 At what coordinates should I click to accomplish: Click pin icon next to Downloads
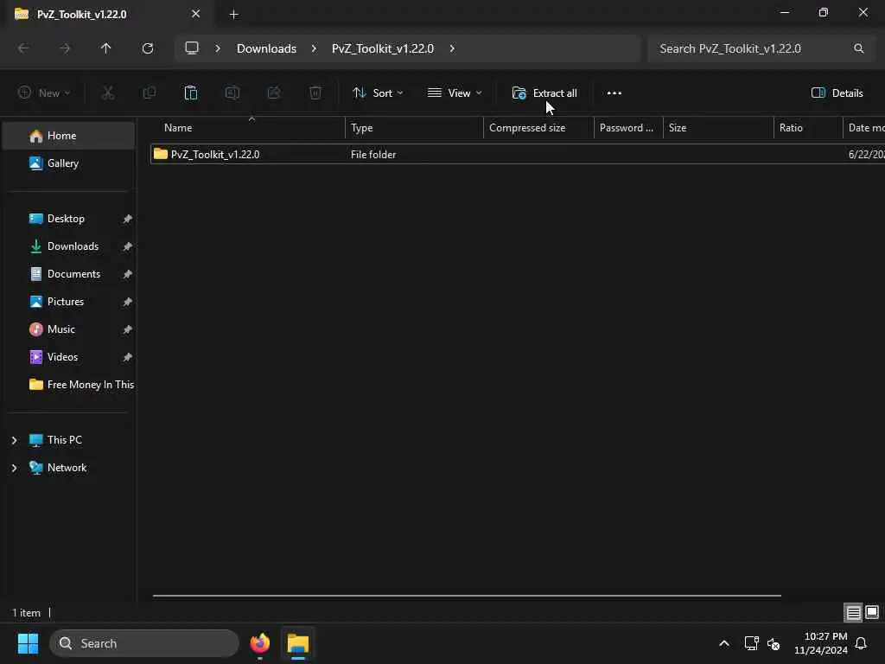coord(128,246)
